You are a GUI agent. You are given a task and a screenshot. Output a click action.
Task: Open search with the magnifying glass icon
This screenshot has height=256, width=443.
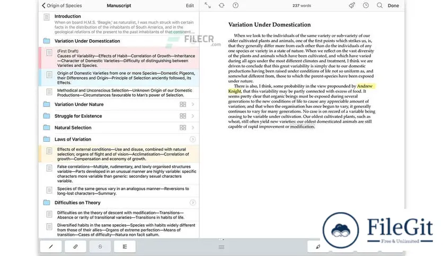[x=380, y=5]
